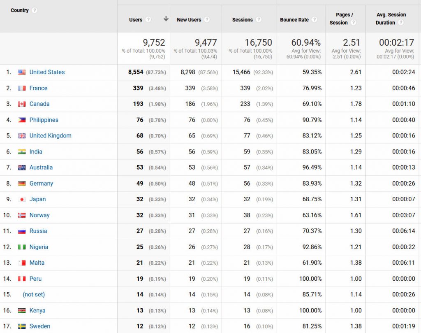Sort table by Bounce Rate column
421x333 pixels.
tap(294, 20)
